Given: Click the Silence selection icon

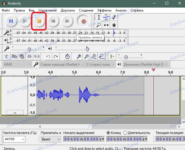Looking at the screenshot, I should [x=37, y=56].
